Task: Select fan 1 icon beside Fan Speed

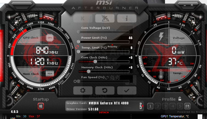Action: click(x=112, y=78)
